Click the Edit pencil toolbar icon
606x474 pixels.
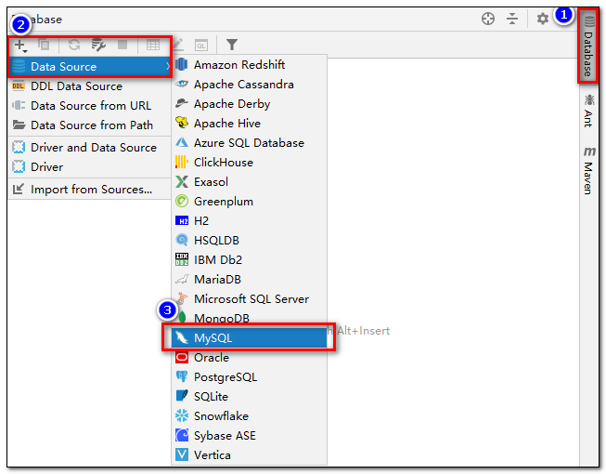178,45
